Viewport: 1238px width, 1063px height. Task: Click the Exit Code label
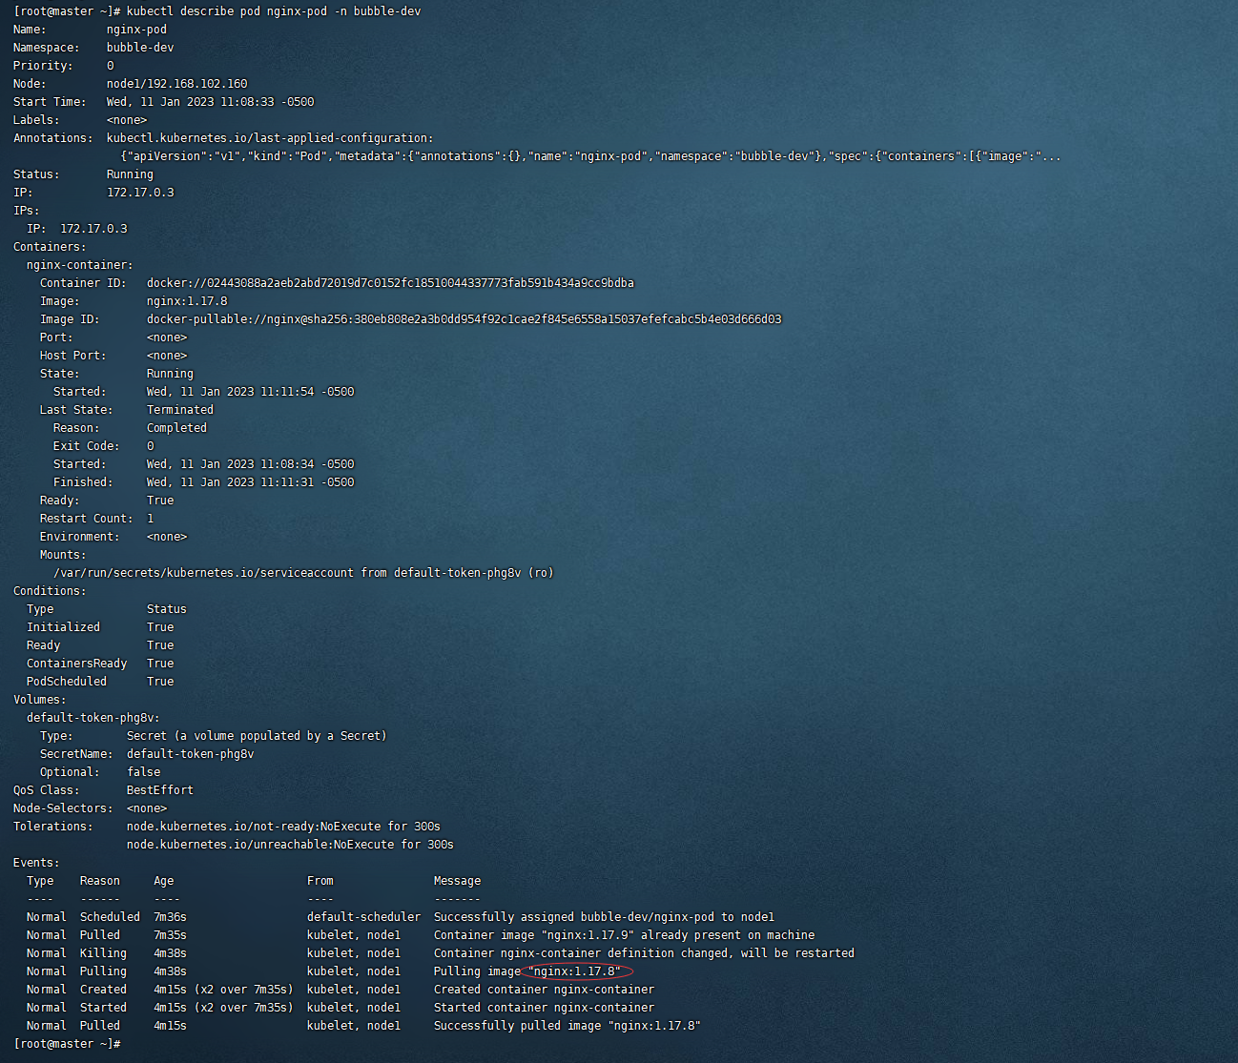[87, 446]
